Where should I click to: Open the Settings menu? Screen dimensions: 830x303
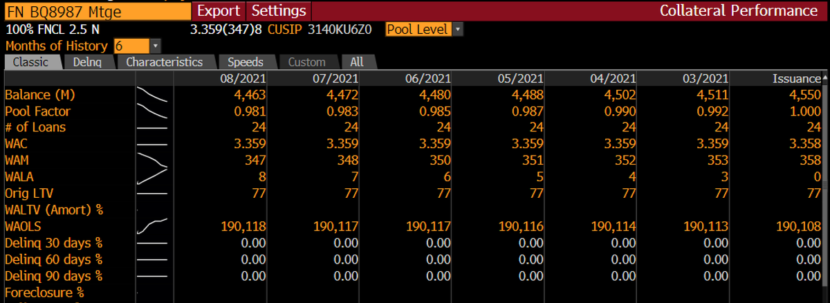pos(279,10)
